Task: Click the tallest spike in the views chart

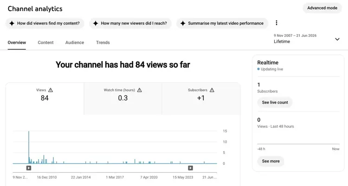Action: coord(29,146)
